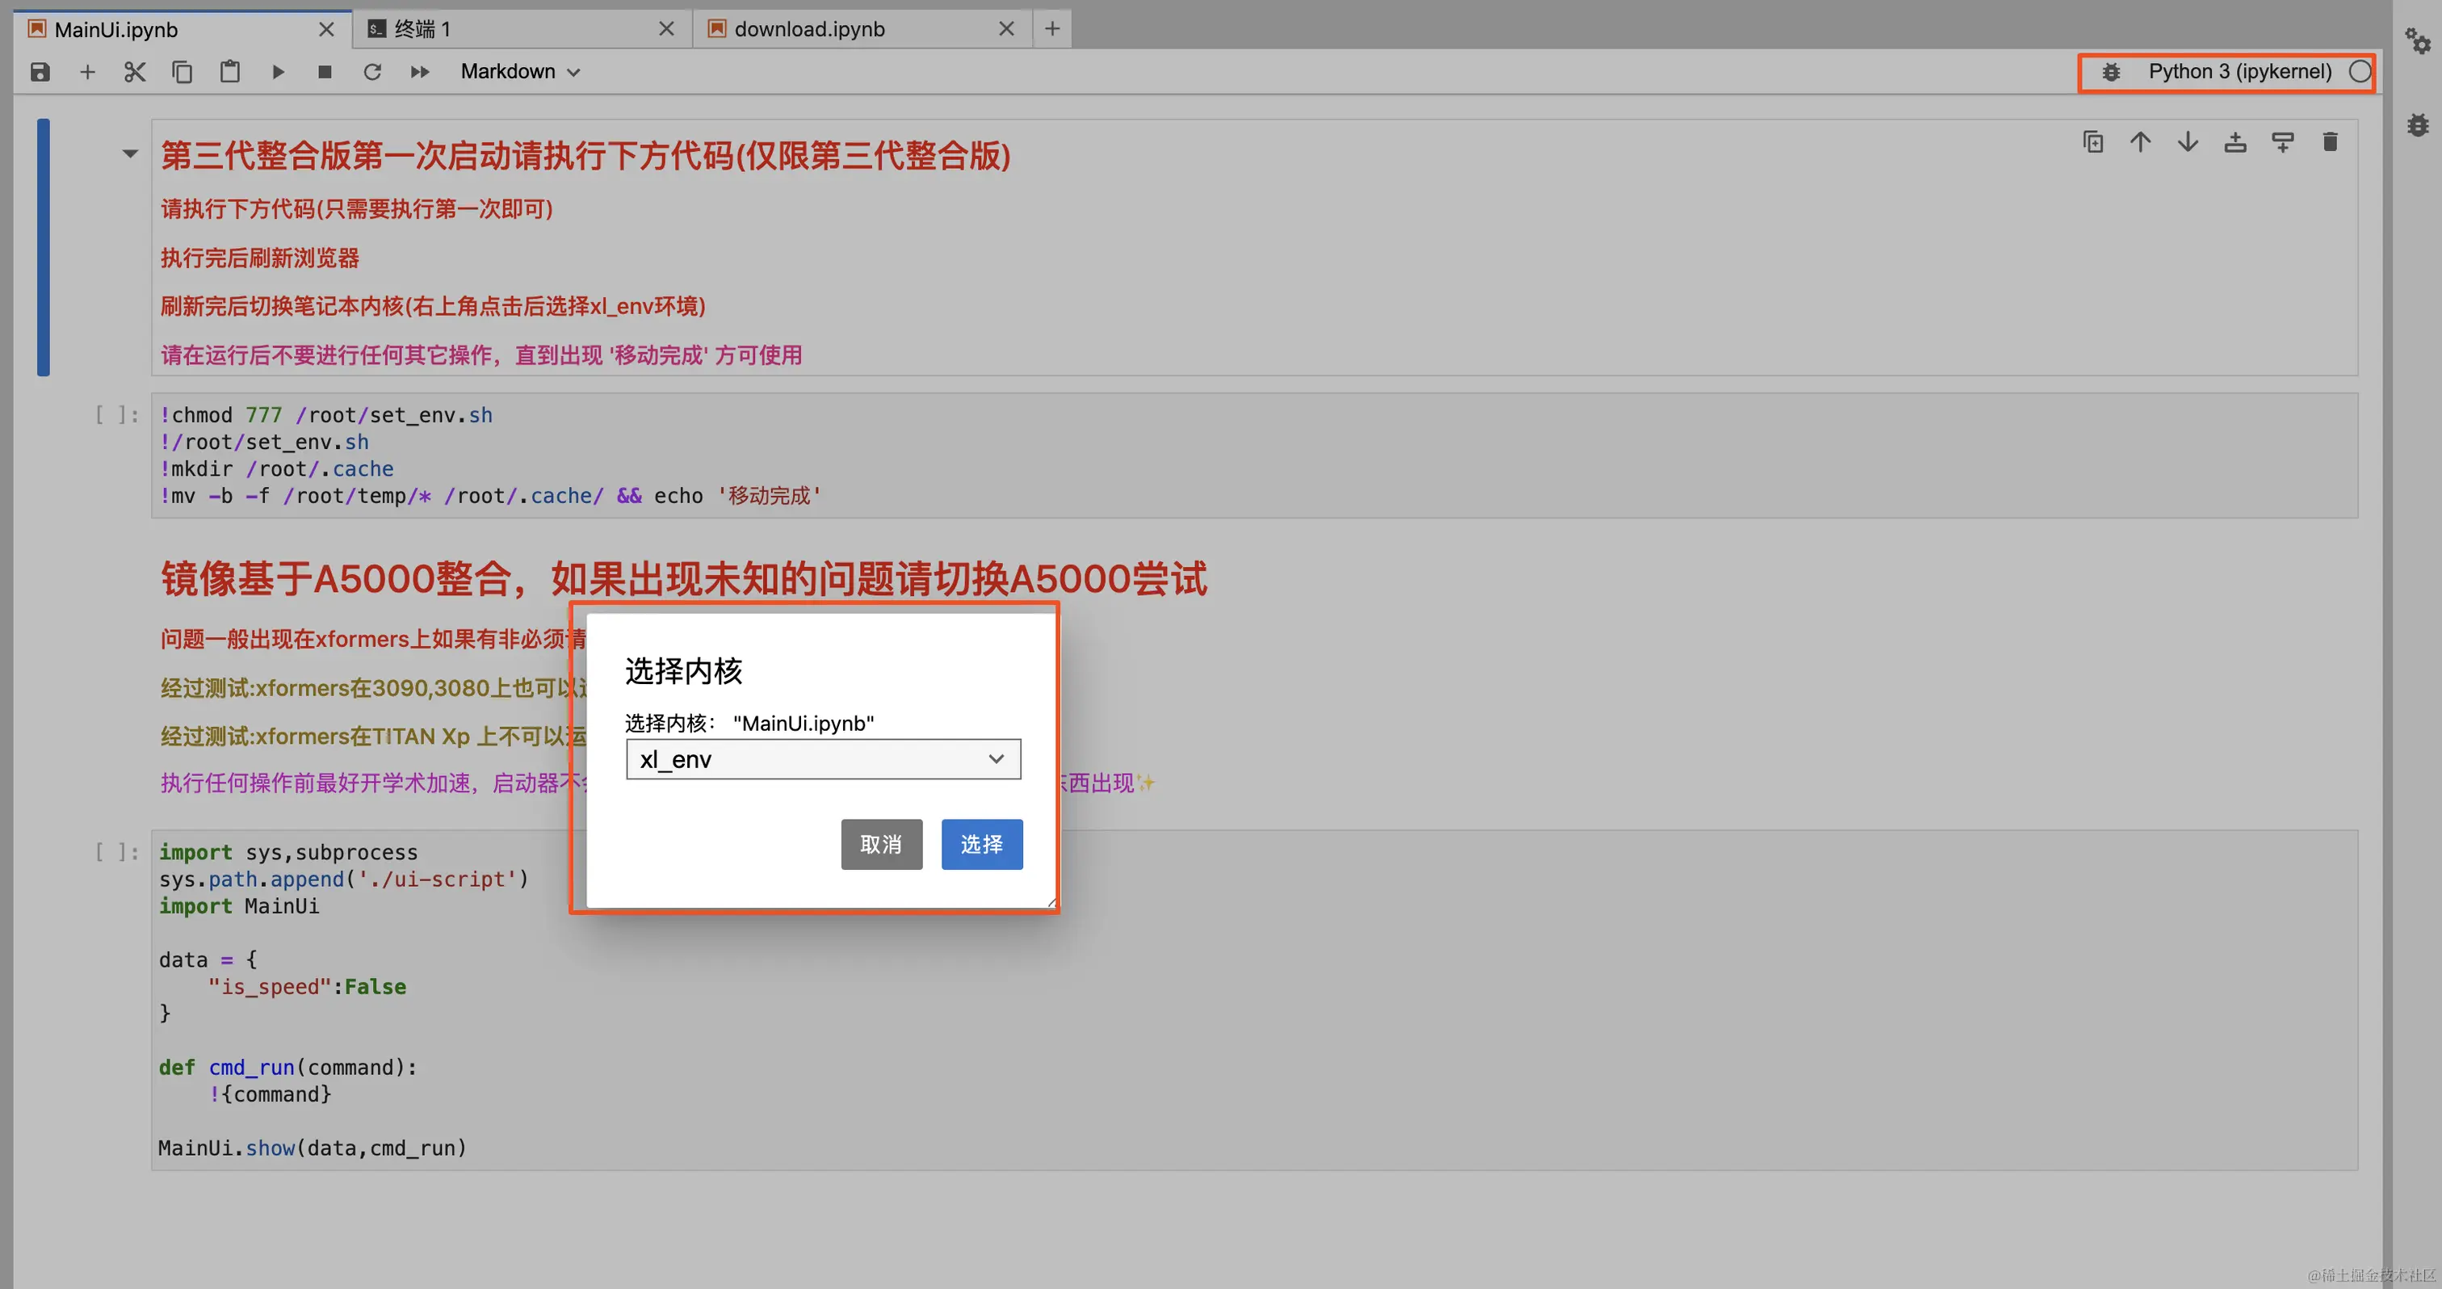Restart the kernel with the refresh icon

pos(372,72)
